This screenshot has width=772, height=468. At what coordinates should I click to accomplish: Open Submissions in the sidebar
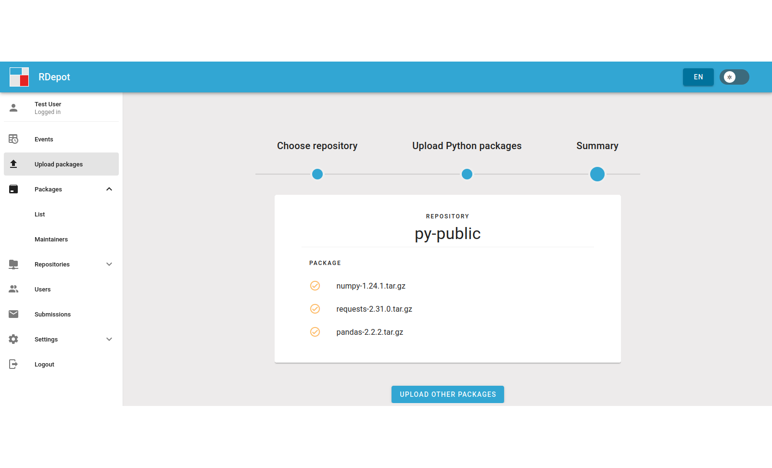pyautogui.click(x=61, y=314)
